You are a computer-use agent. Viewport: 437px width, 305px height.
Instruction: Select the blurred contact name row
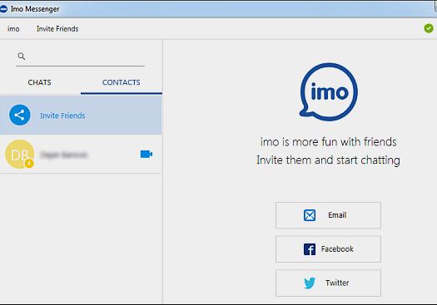point(81,155)
